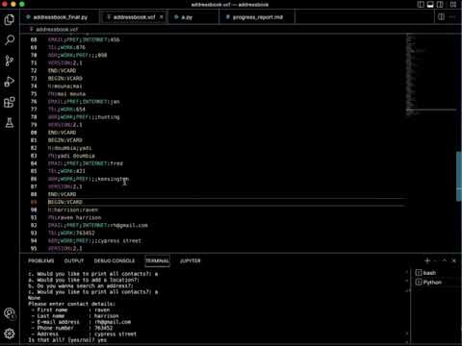Place cursor on line 73 BEGIN:VCARD
This screenshot has height=346, width=462.
pyautogui.click(x=65, y=79)
